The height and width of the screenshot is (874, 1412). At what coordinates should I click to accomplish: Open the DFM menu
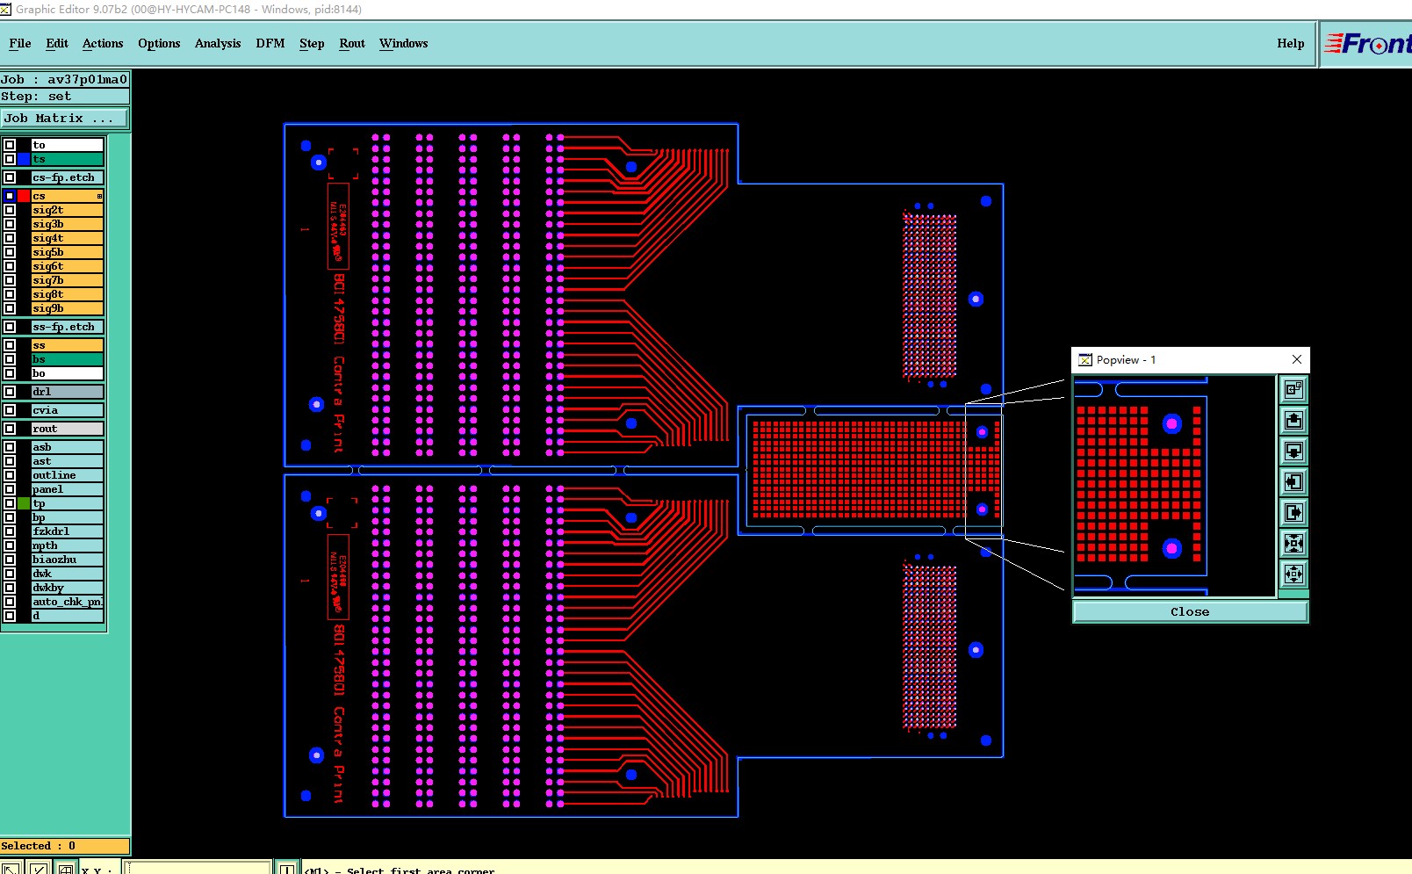(x=270, y=43)
